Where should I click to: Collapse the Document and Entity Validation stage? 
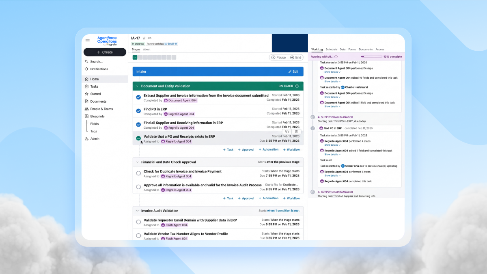tap(137, 86)
